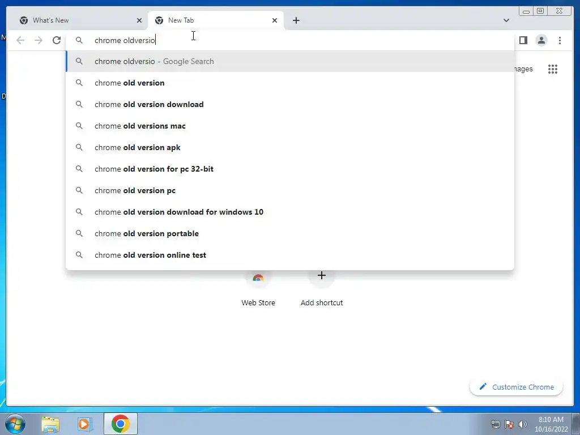Screen dimensions: 580x435
Task: Pick 'chrome old version for pc 32-bit'
Action: coord(290,169)
